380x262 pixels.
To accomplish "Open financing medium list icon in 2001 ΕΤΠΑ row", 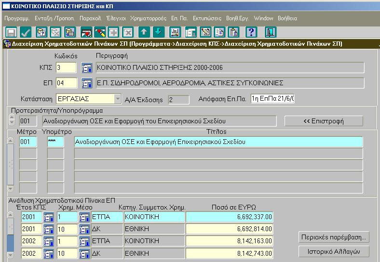I will [84, 217].
